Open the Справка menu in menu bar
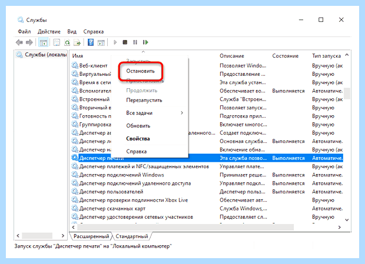 (x=94, y=32)
